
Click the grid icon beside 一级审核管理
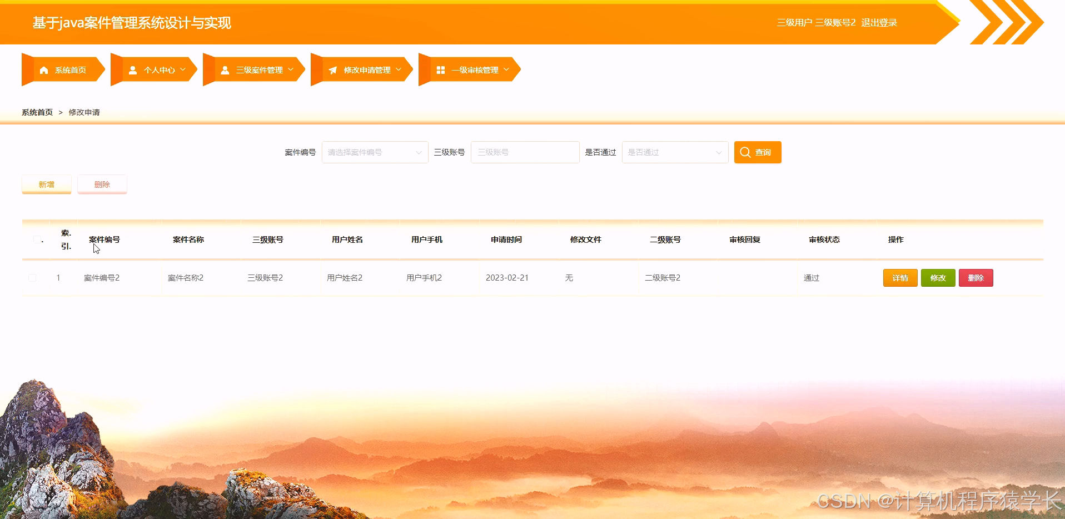(441, 69)
